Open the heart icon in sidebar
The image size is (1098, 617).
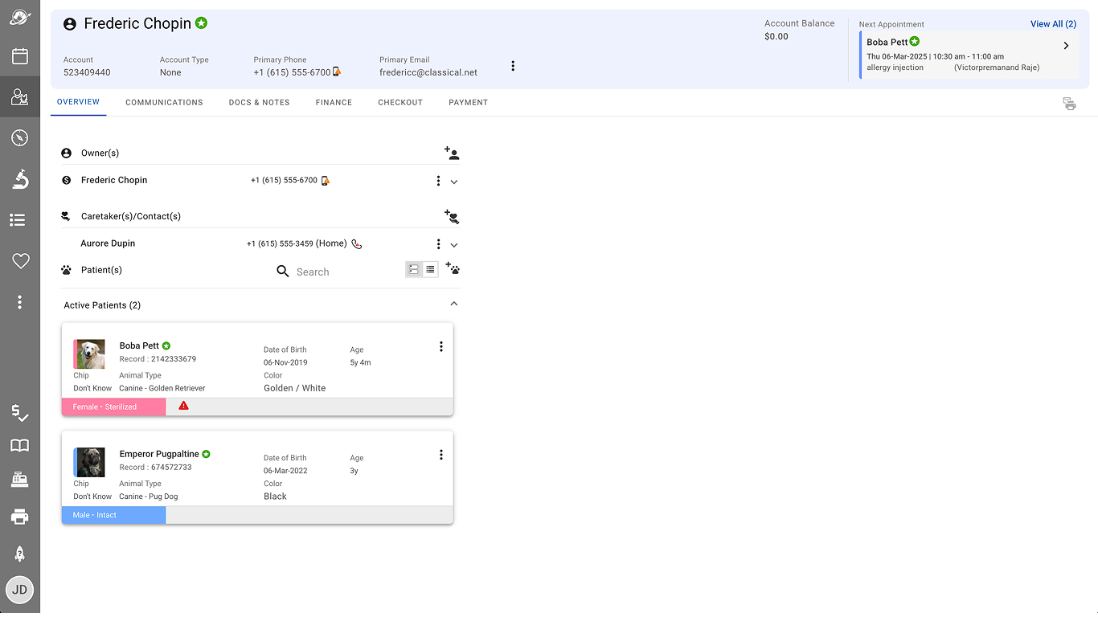click(x=20, y=260)
